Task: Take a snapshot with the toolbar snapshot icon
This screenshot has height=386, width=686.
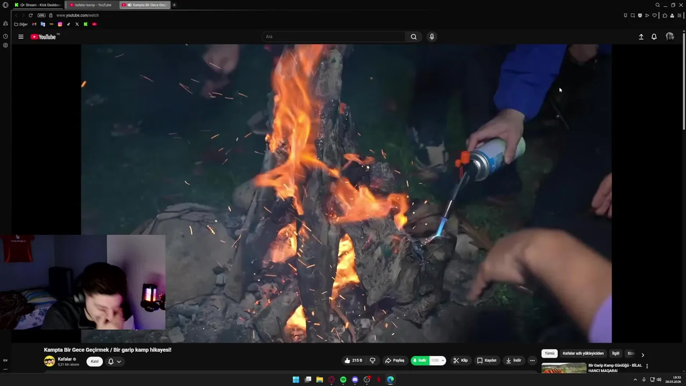Action: 632,16
